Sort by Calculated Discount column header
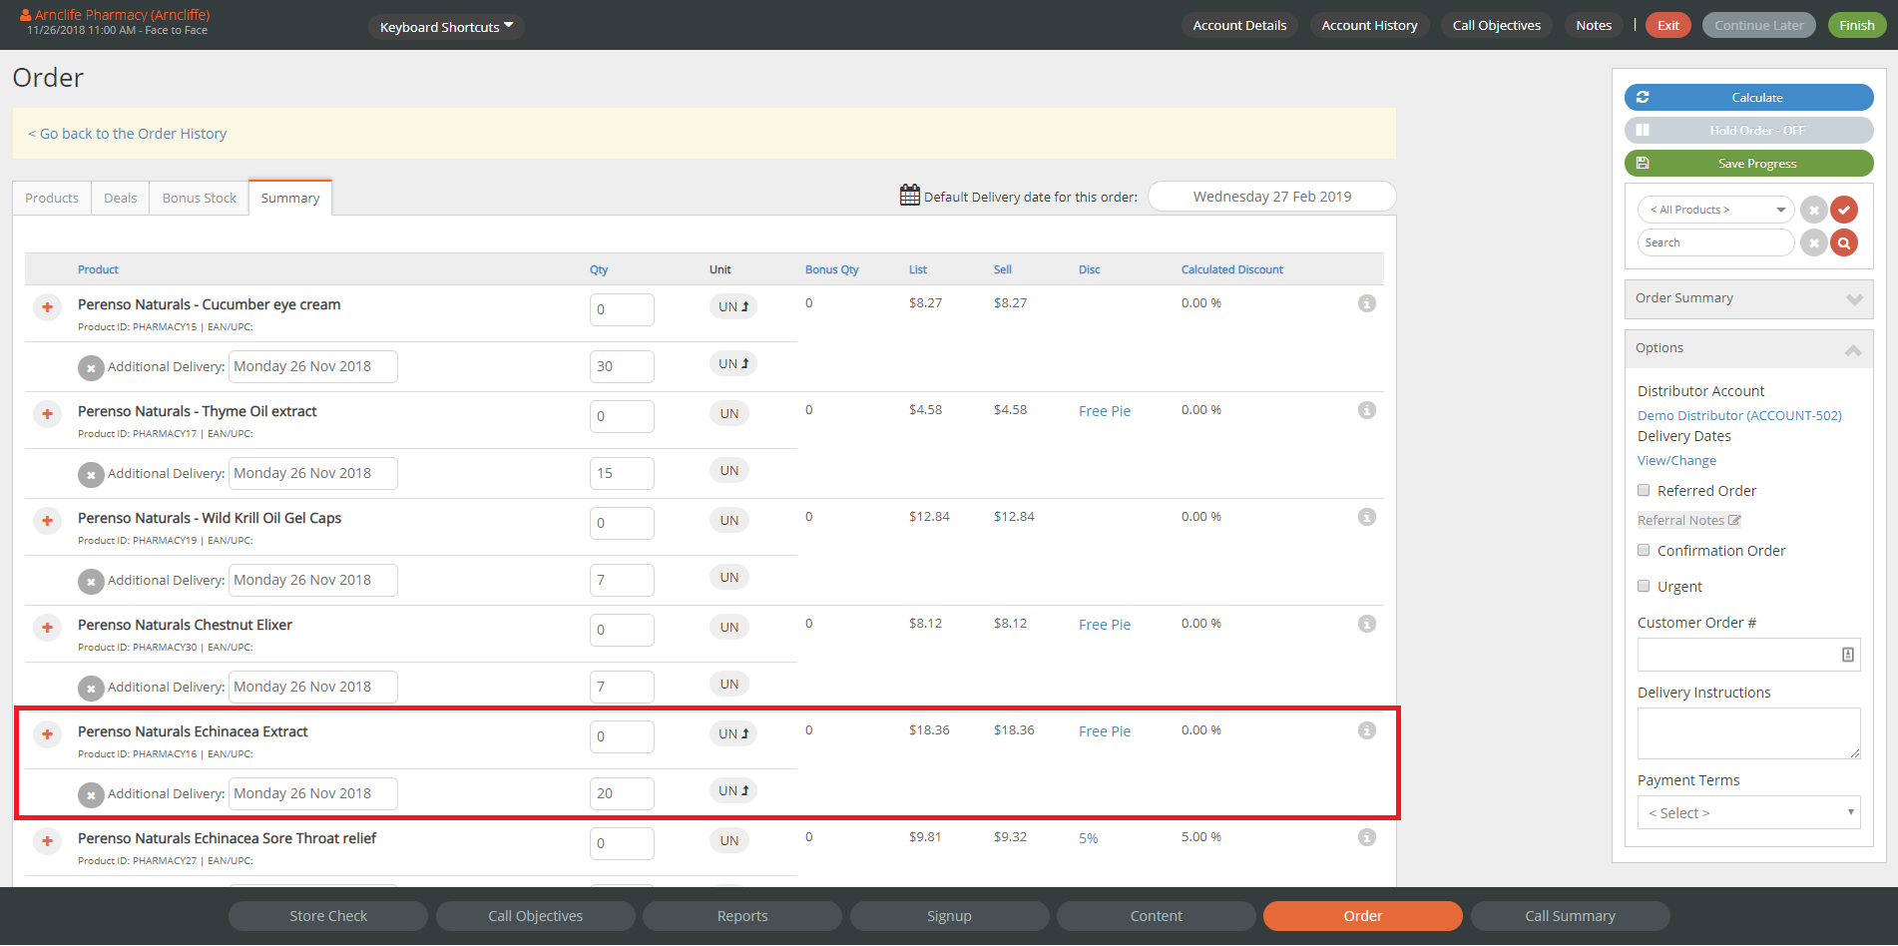The height and width of the screenshot is (946, 1898). 1231,269
